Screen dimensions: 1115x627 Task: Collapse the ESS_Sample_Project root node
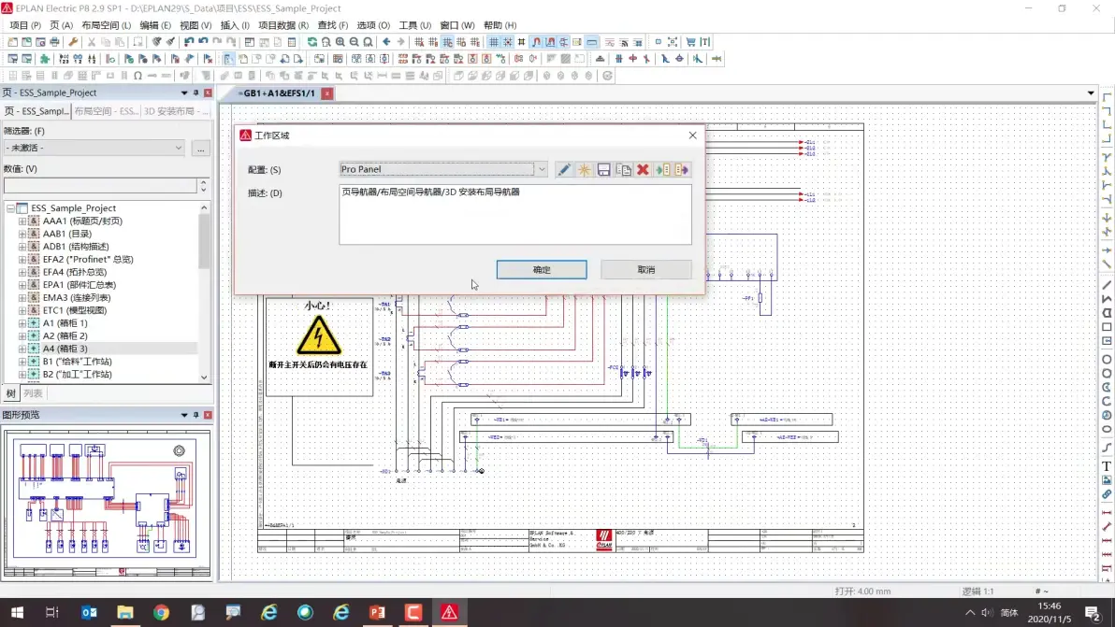point(10,208)
